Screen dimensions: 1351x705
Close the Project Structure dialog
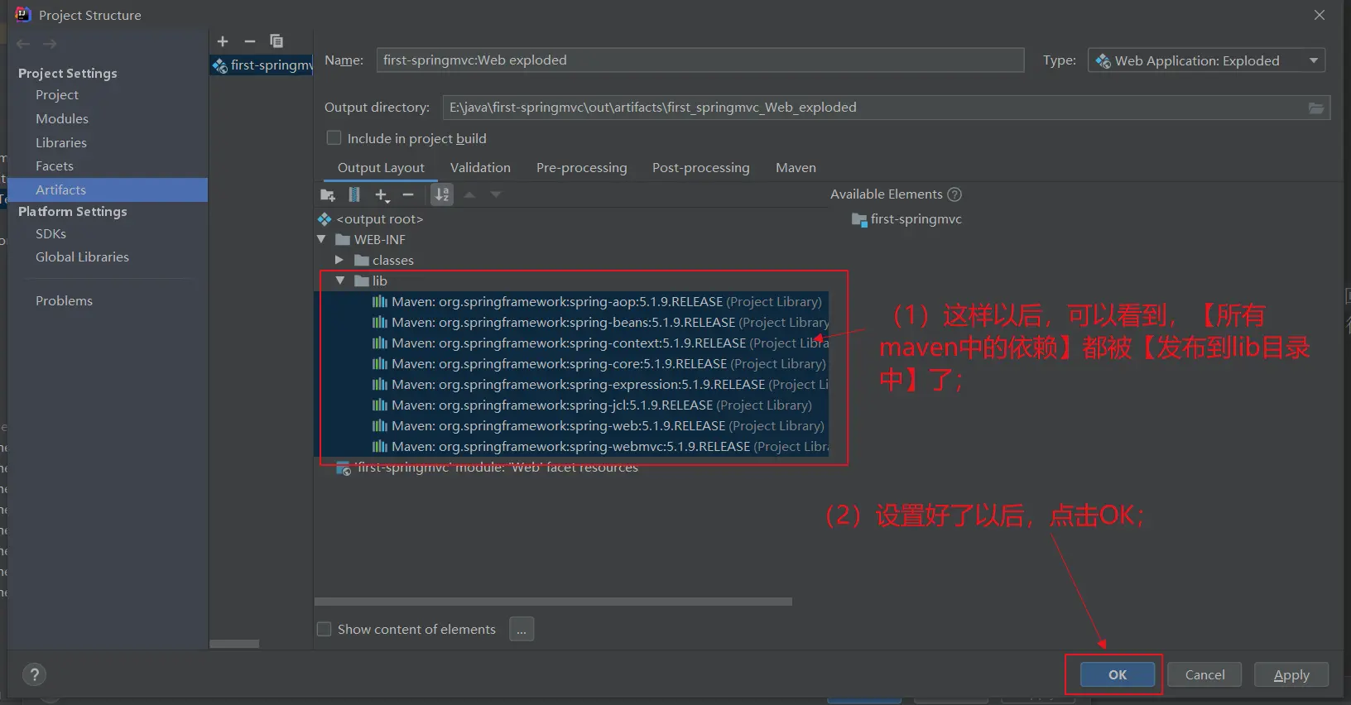tap(1320, 15)
